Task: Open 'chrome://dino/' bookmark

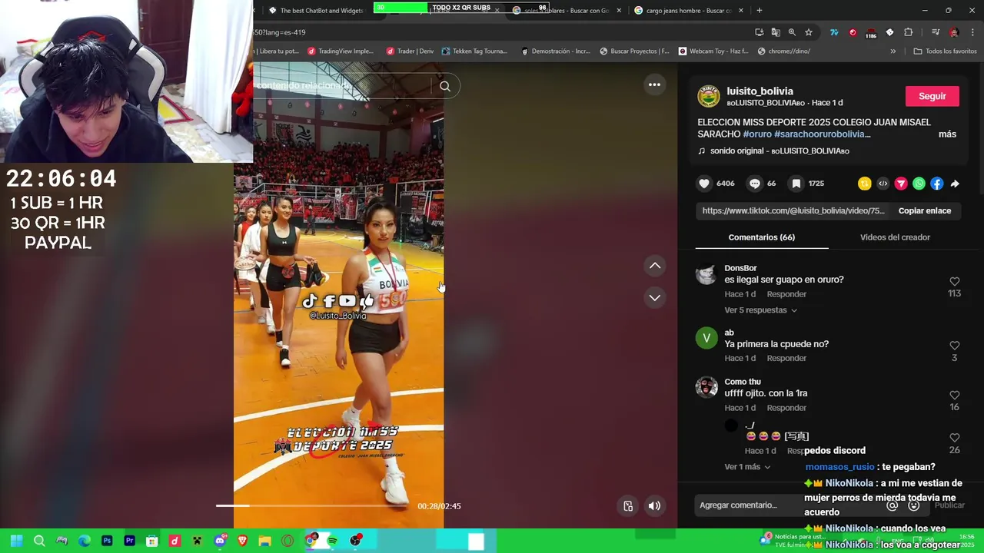Action: [x=784, y=51]
